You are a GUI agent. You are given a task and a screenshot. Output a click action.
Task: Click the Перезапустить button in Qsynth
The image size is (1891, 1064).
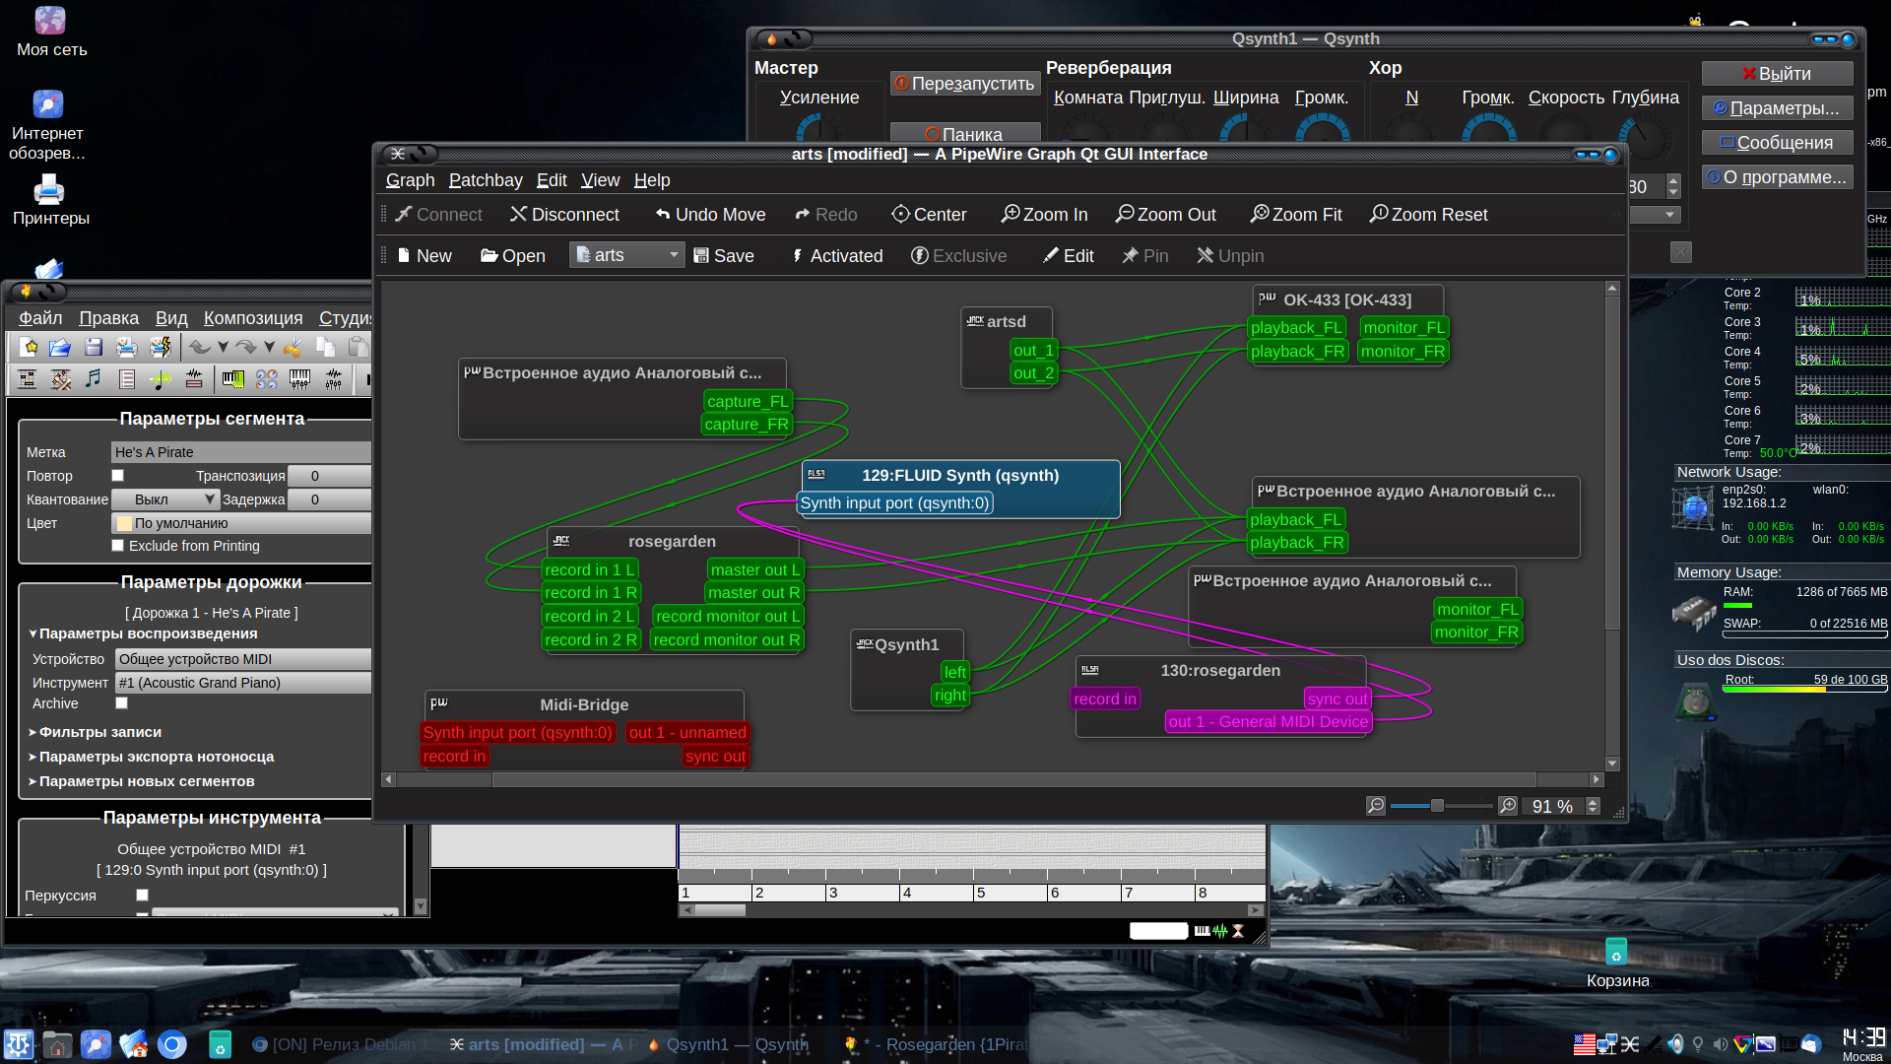964,84
